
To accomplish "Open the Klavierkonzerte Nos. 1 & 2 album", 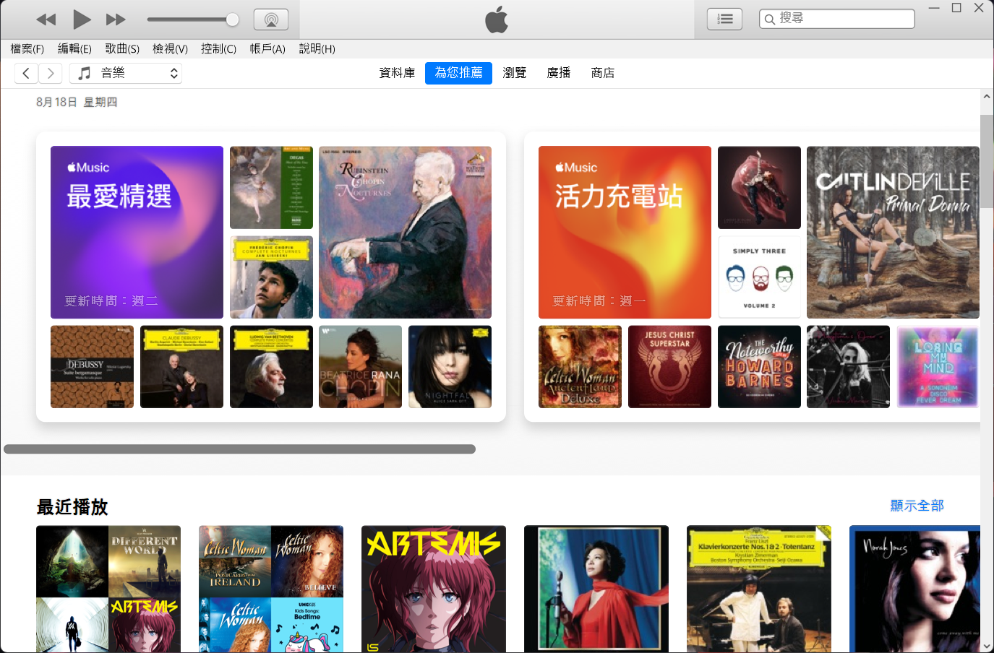I will click(759, 589).
